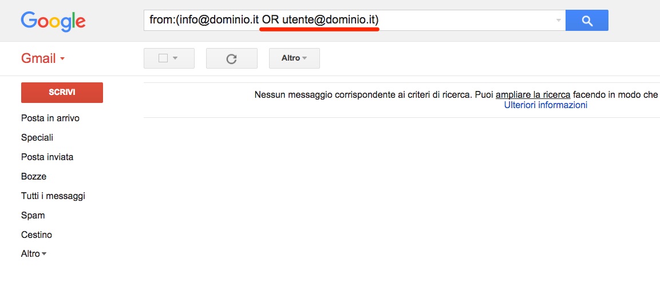The image size is (660, 282).
Task: Click the refresh arrow icon
Action: coord(231,58)
